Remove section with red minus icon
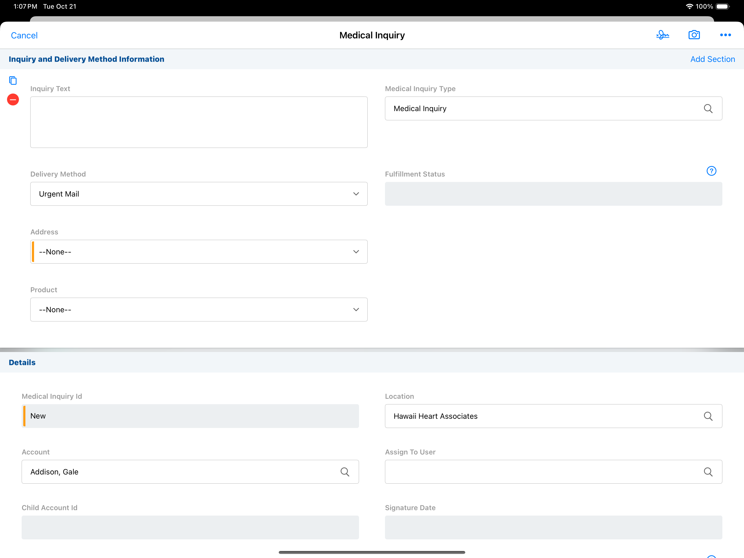The width and height of the screenshot is (744, 558). [x=13, y=99]
